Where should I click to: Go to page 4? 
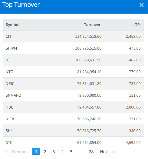(x=62, y=152)
